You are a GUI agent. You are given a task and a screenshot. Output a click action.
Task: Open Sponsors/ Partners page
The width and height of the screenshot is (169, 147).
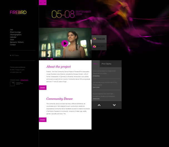[x=17, y=42]
